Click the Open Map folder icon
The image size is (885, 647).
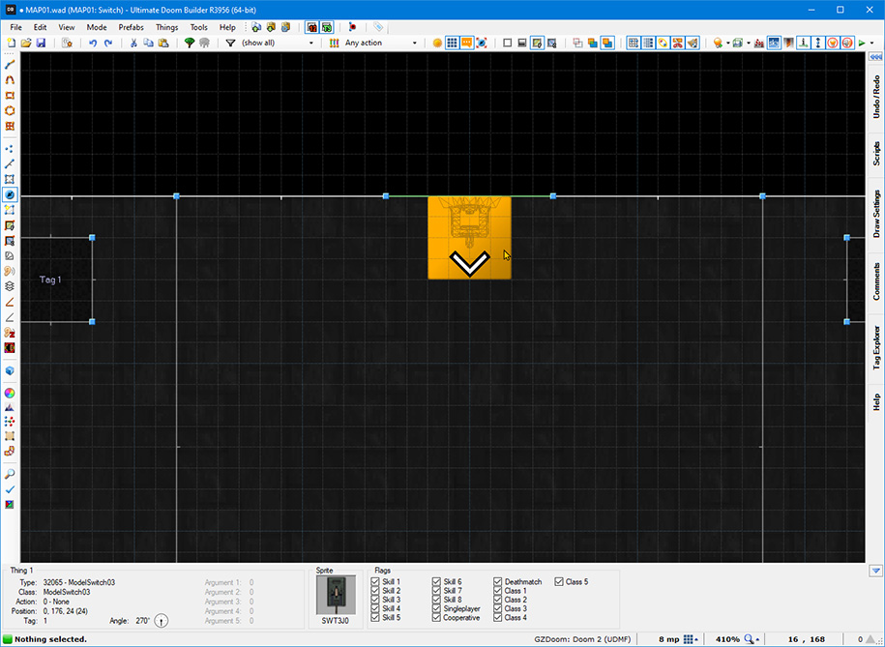click(27, 43)
